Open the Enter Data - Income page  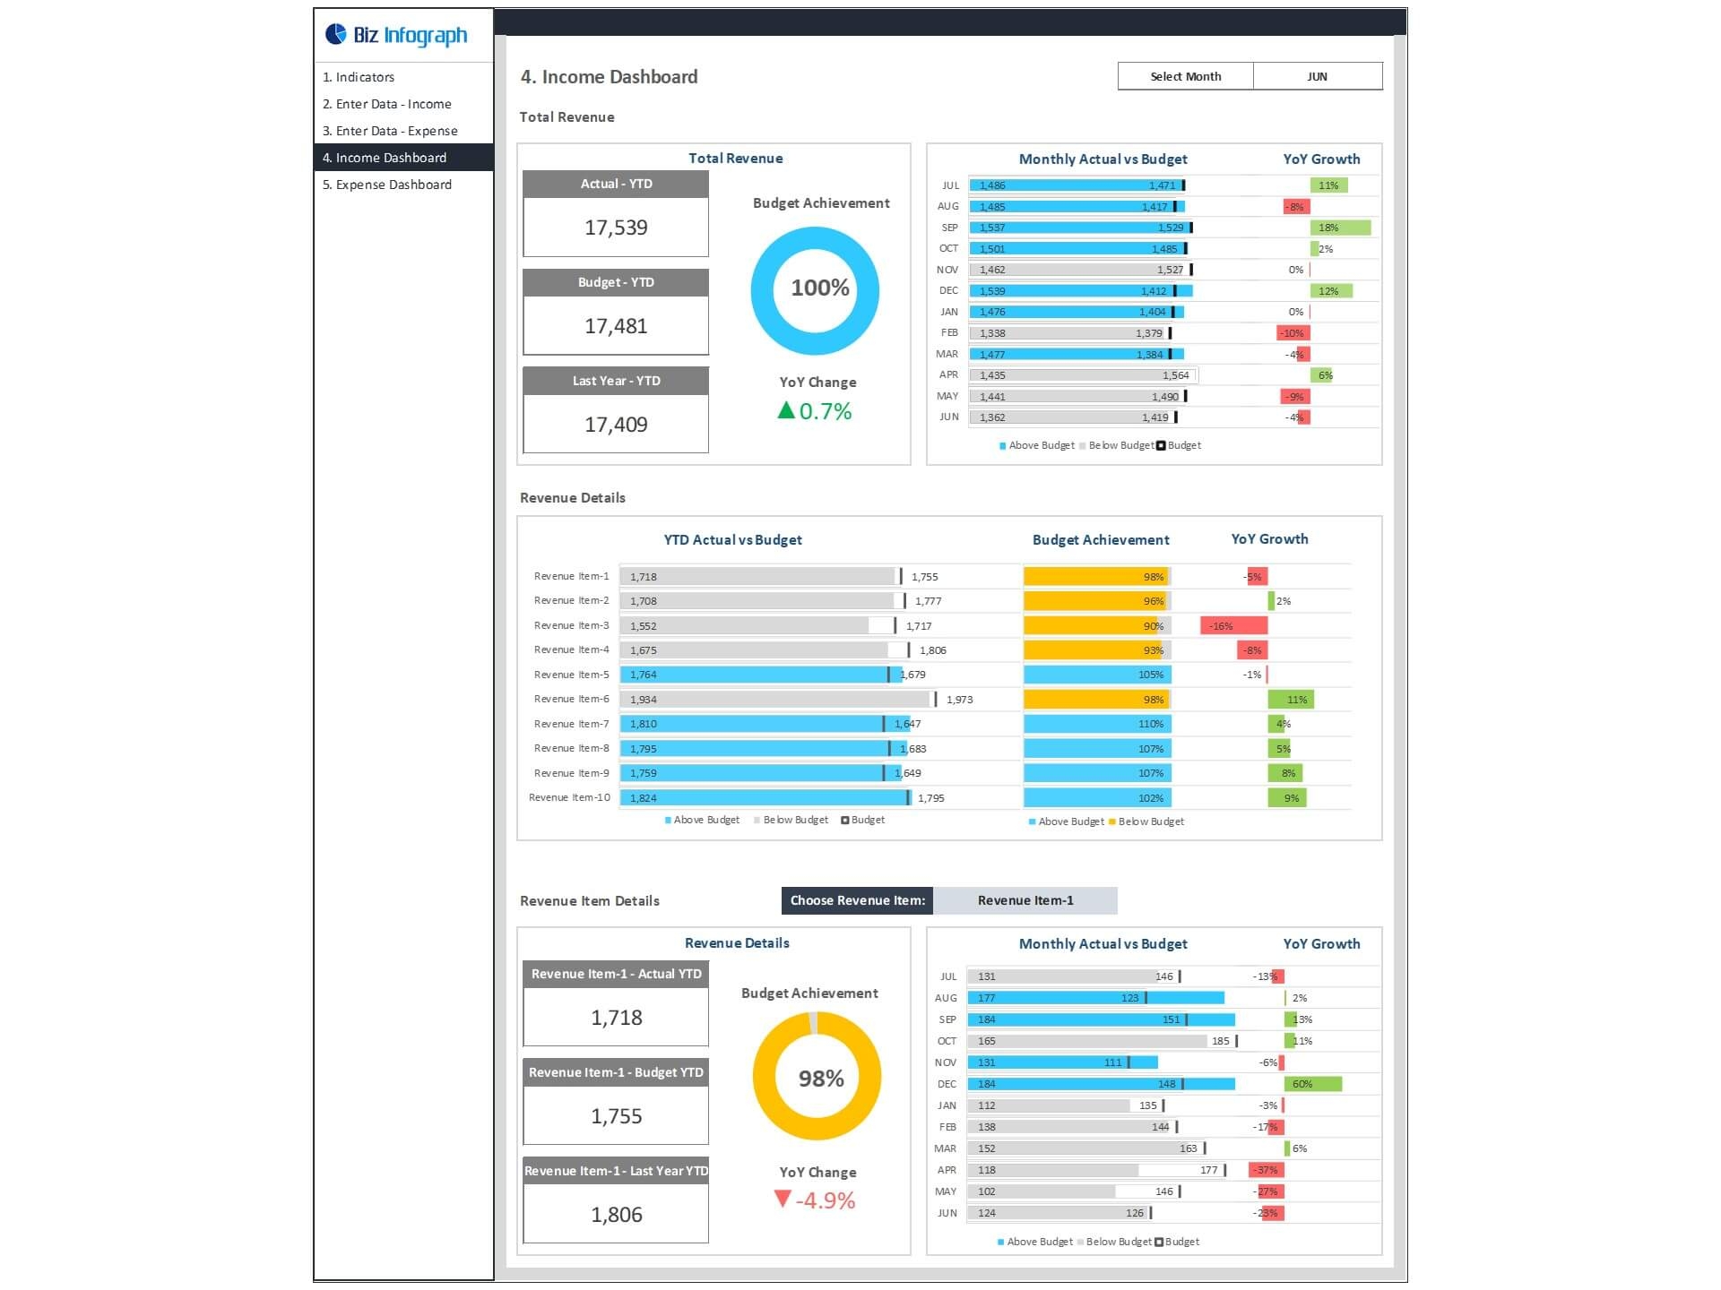(387, 104)
